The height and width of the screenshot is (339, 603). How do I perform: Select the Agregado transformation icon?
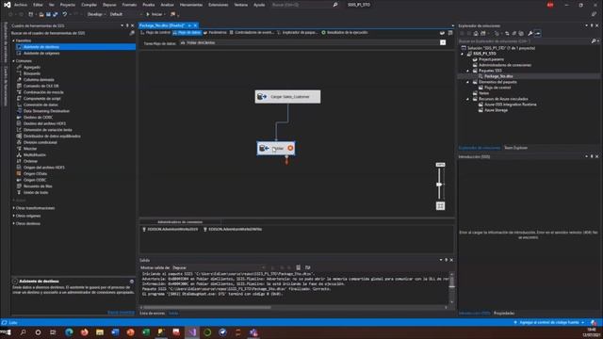[x=19, y=67]
